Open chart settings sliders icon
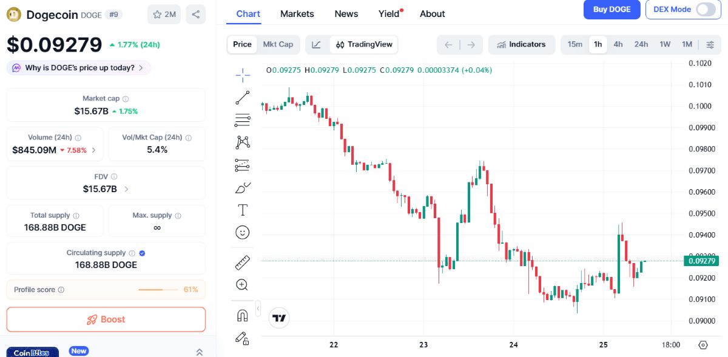The width and height of the screenshot is (728, 357). click(710, 44)
